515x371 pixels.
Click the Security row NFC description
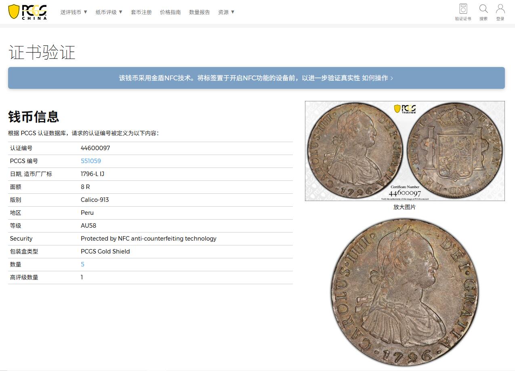(x=149, y=239)
